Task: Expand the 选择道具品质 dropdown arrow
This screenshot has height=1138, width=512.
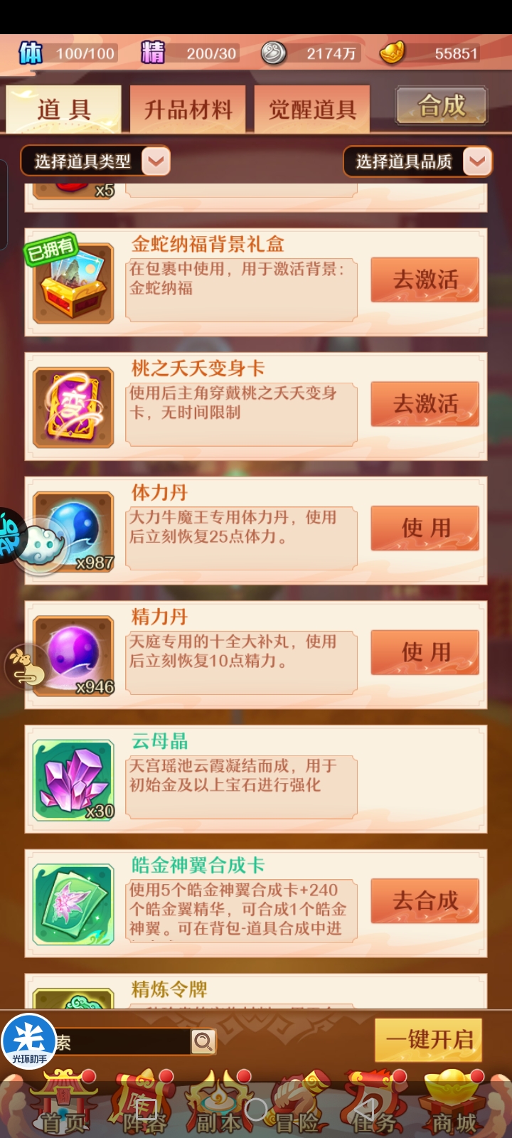Action: pos(477,161)
